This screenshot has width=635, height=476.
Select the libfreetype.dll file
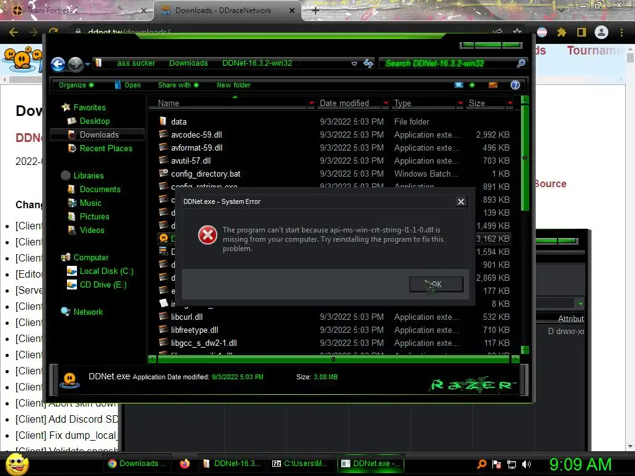[194, 330]
